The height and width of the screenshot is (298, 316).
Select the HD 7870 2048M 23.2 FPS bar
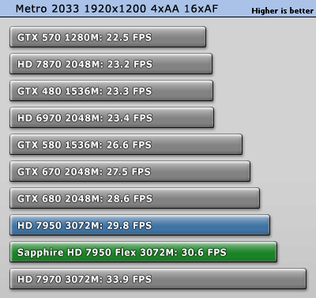[111, 64]
